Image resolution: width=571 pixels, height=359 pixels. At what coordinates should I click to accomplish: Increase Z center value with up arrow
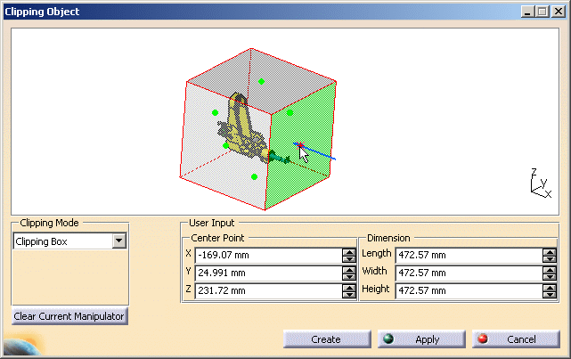point(348,286)
